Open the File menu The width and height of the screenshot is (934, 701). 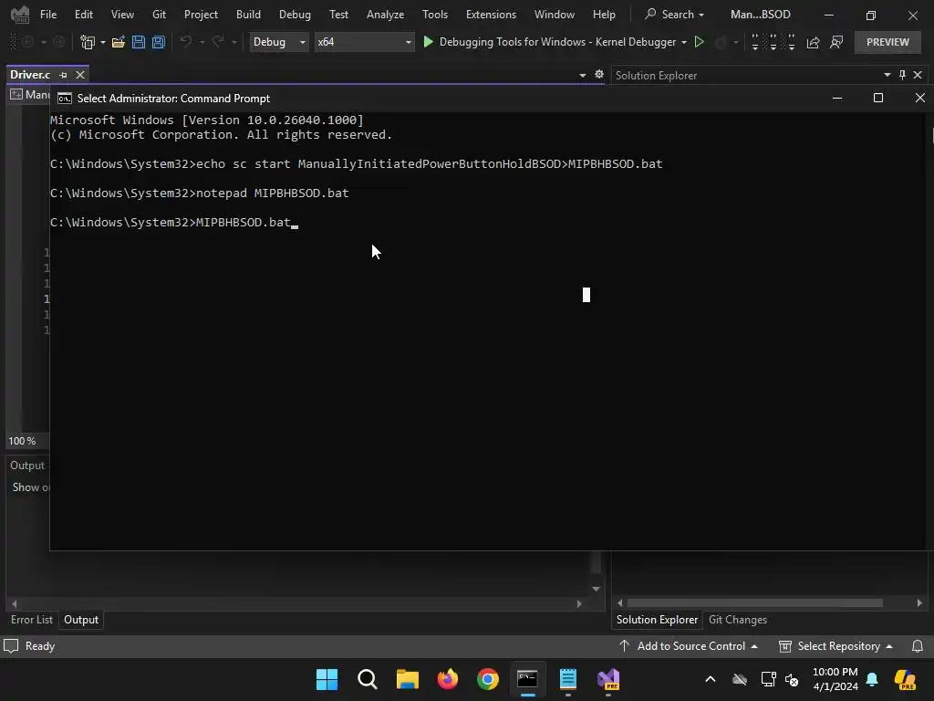48,15
